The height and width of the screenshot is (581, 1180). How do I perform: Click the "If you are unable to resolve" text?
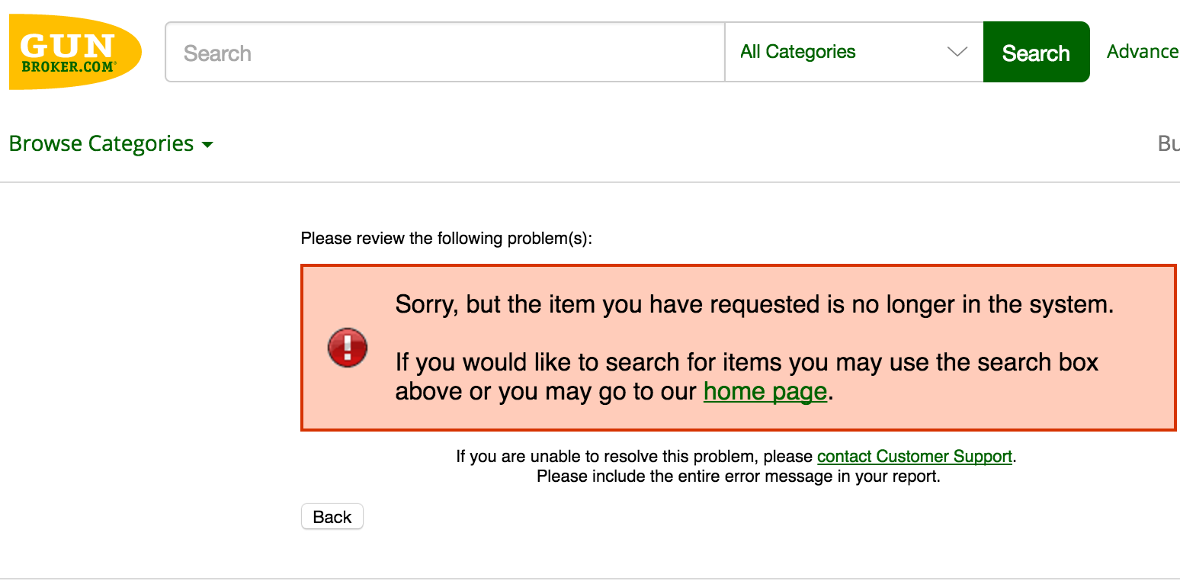636,457
